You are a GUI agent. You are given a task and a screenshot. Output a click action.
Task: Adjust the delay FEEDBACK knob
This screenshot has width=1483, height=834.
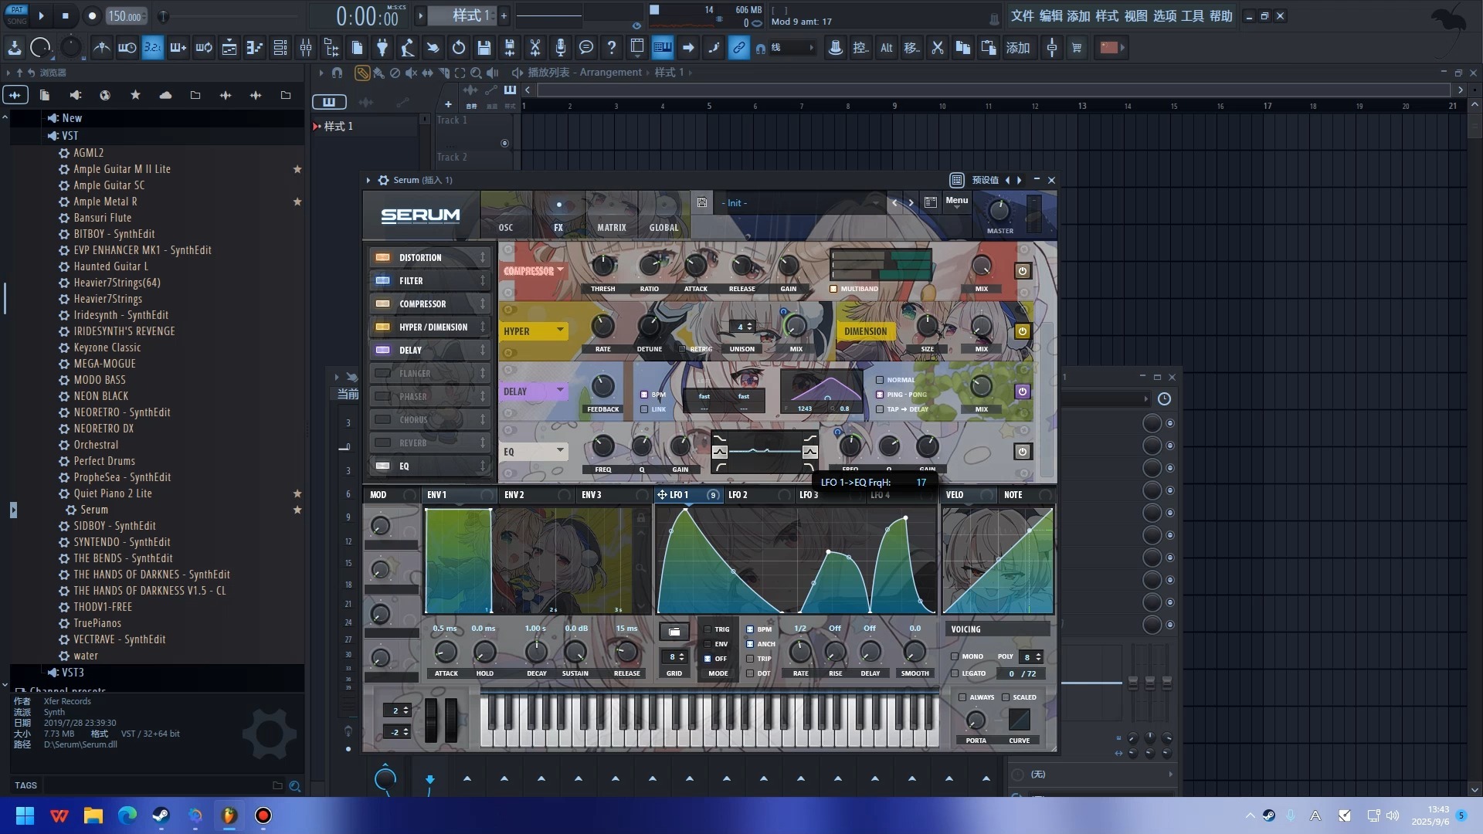coord(602,386)
